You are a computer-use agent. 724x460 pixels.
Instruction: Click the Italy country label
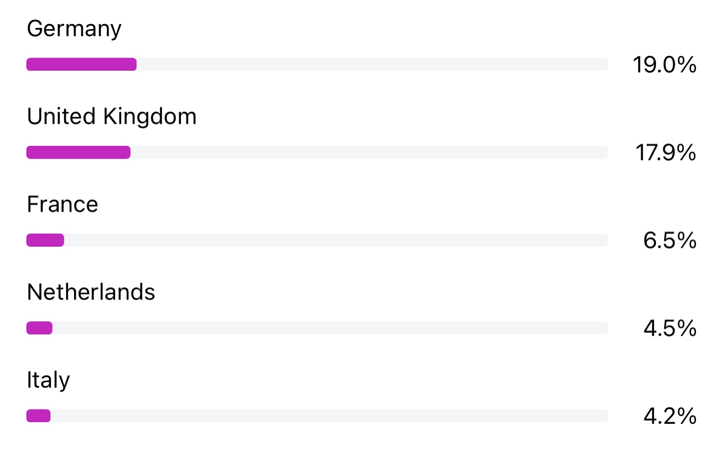(x=48, y=380)
